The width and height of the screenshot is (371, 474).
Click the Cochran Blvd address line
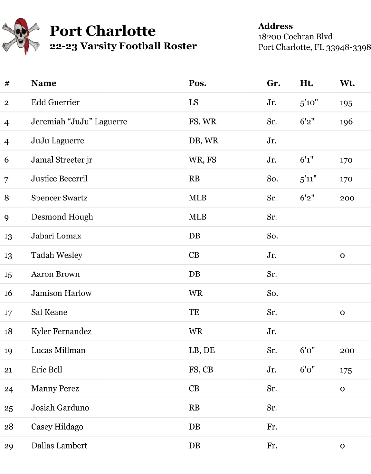click(x=295, y=37)
